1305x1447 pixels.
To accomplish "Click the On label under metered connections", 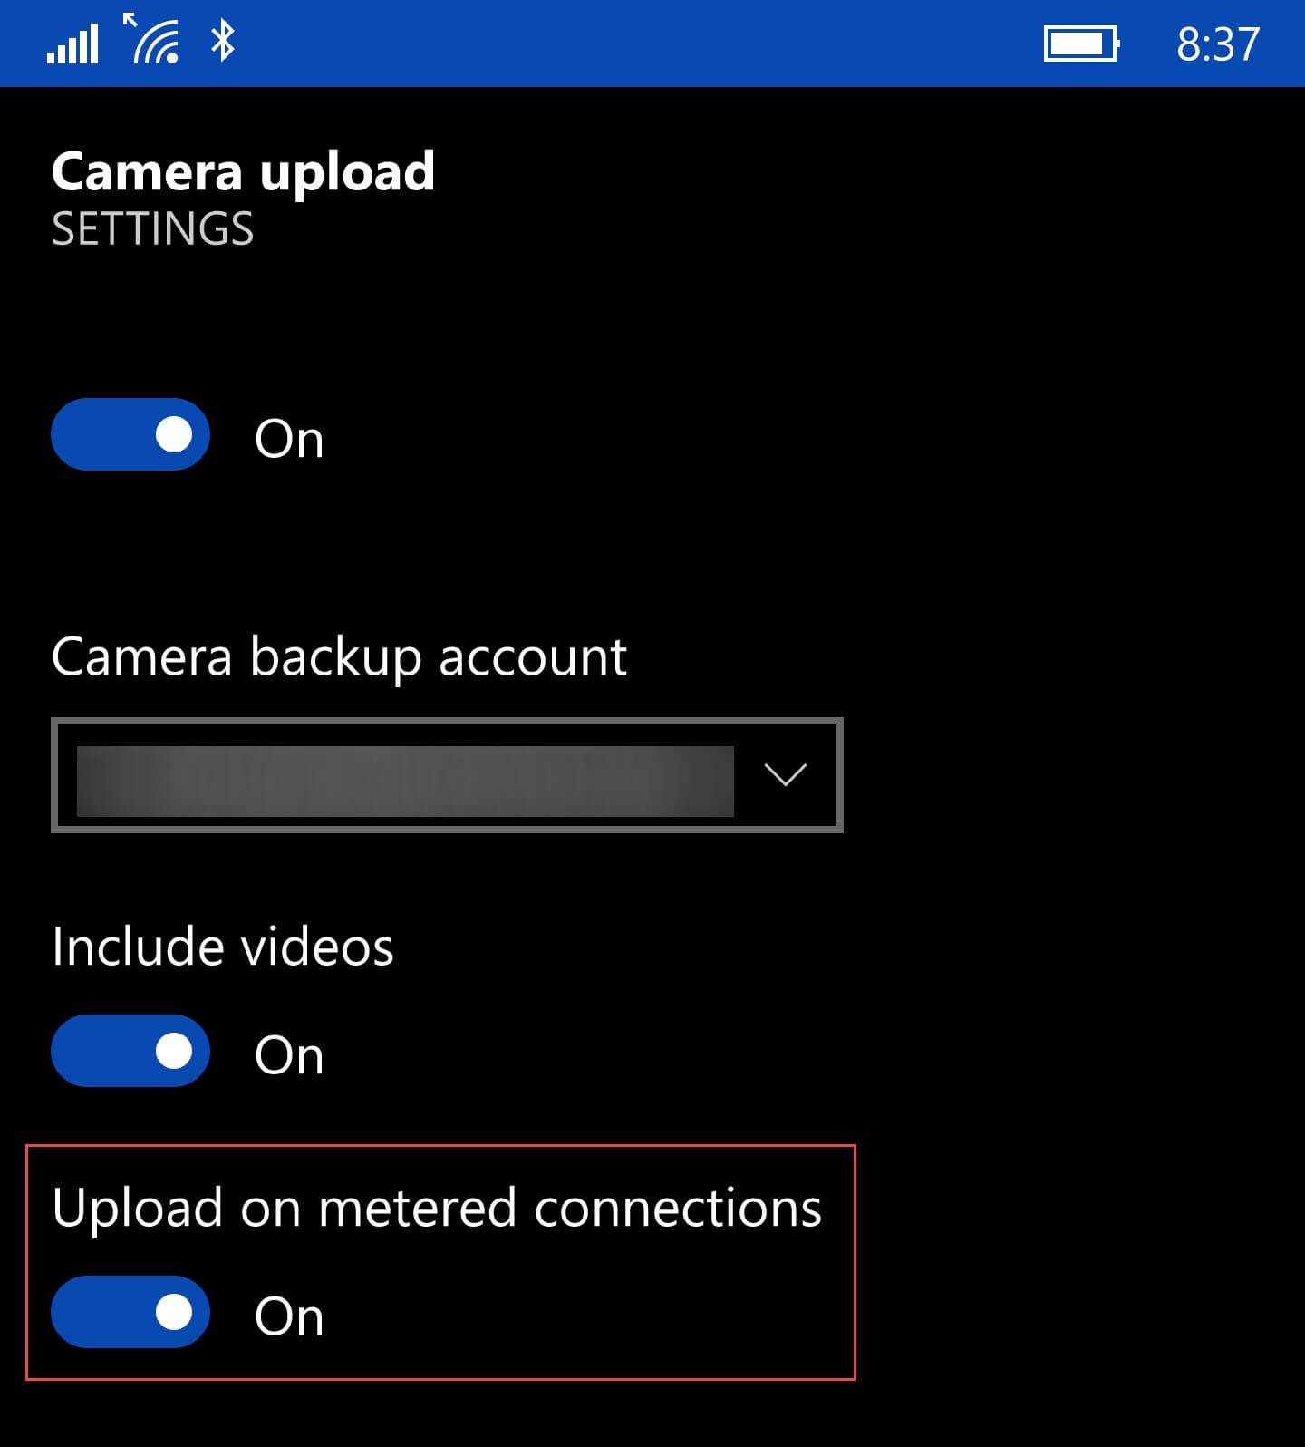I will click(x=288, y=1315).
